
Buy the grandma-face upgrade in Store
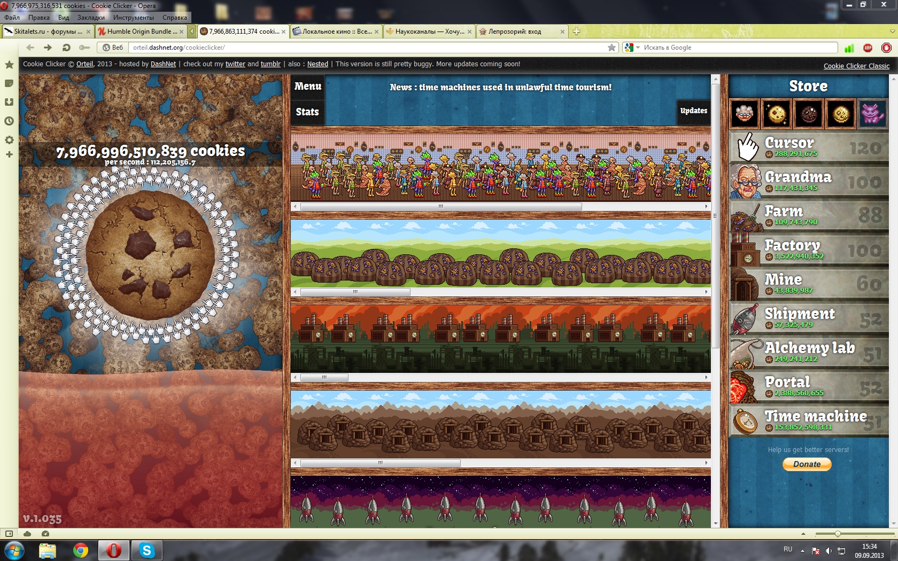(745, 114)
